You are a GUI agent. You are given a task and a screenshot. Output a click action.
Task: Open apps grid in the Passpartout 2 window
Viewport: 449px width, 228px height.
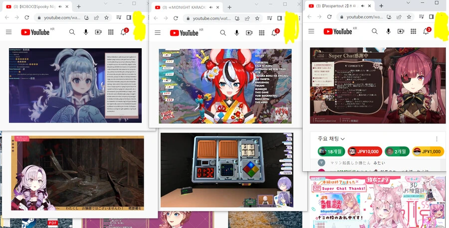pyautogui.click(x=413, y=31)
